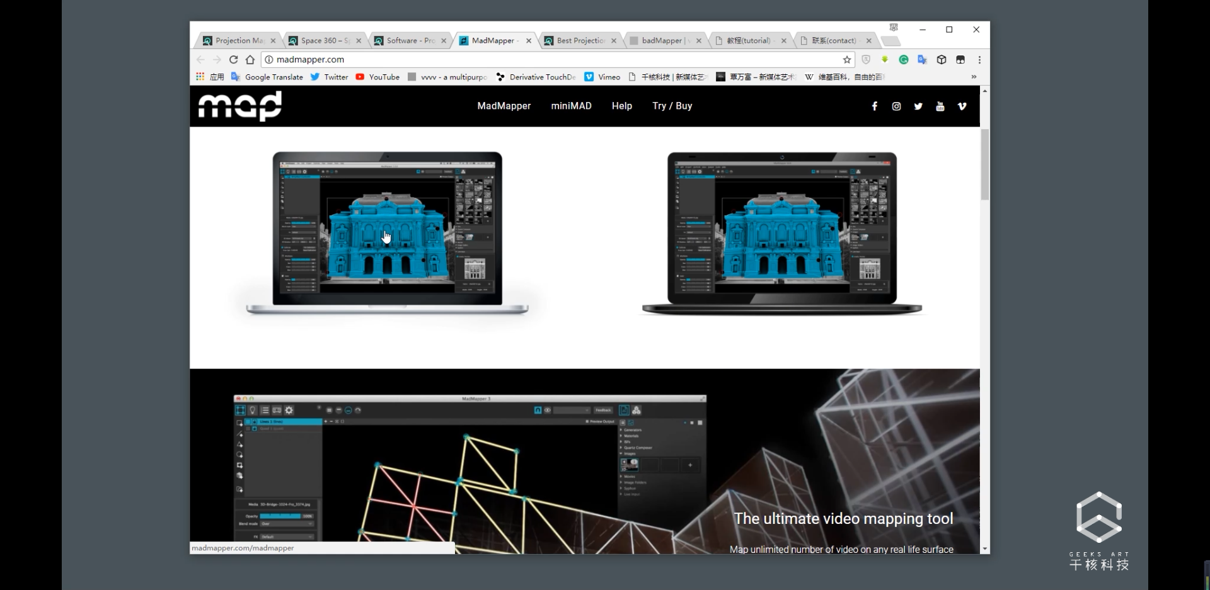The width and height of the screenshot is (1210, 590).
Task: Click the mad logo in the header
Action: click(240, 106)
